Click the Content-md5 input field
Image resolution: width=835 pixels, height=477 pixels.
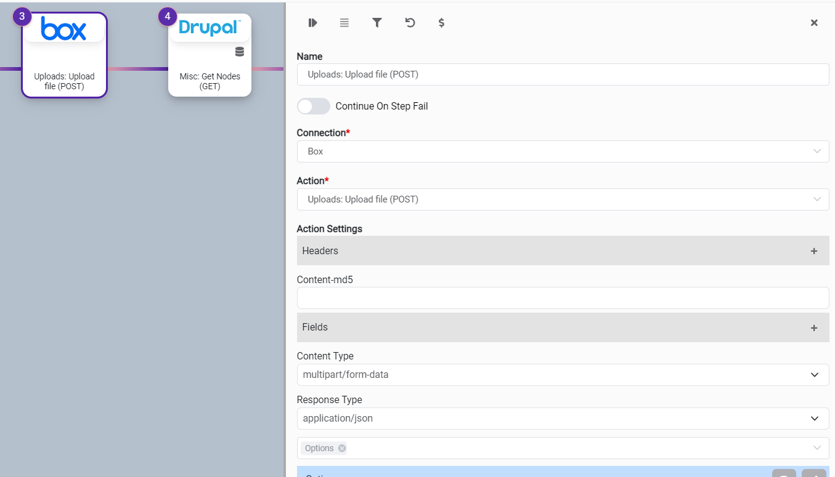pyautogui.click(x=563, y=298)
